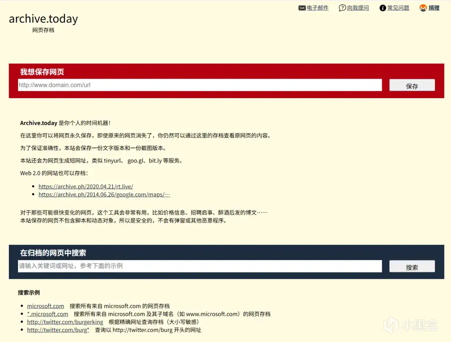This screenshot has width=451, height=342.
Task: Open the archive.ph/2014.06.26/google.com/maps link
Action: [104, 195]
